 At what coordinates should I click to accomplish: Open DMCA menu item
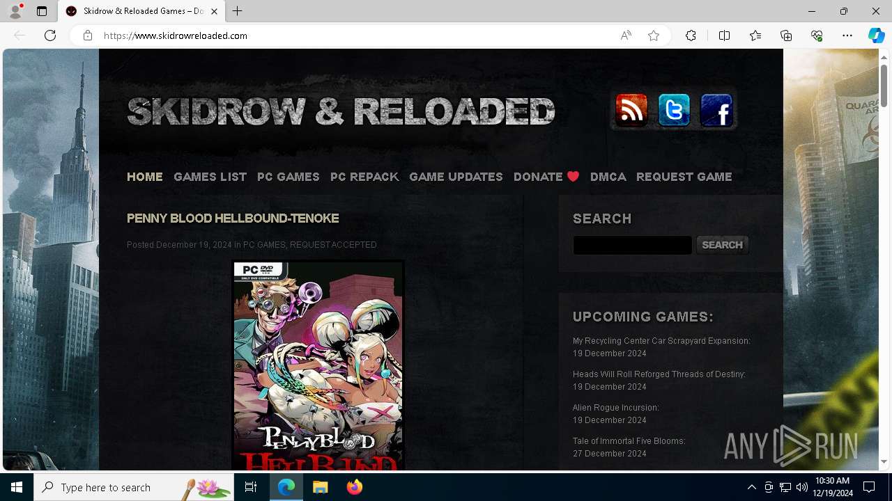608,177
